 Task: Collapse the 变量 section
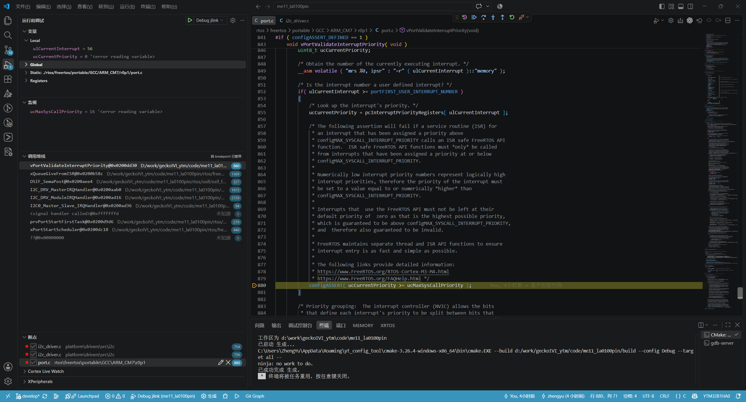[x=24, y=31]
